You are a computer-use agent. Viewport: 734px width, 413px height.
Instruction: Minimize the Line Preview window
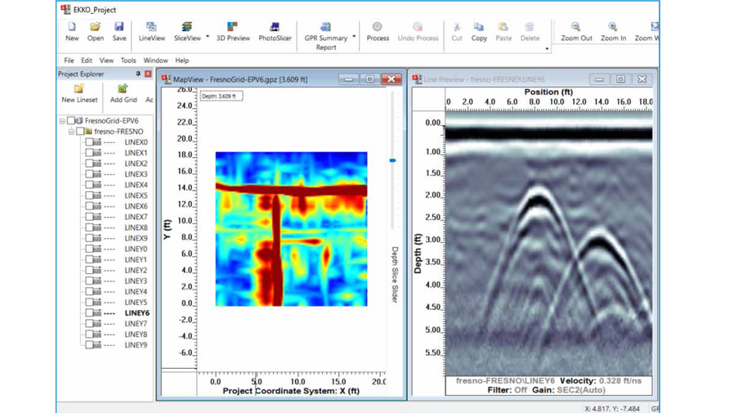coord(599,79)
